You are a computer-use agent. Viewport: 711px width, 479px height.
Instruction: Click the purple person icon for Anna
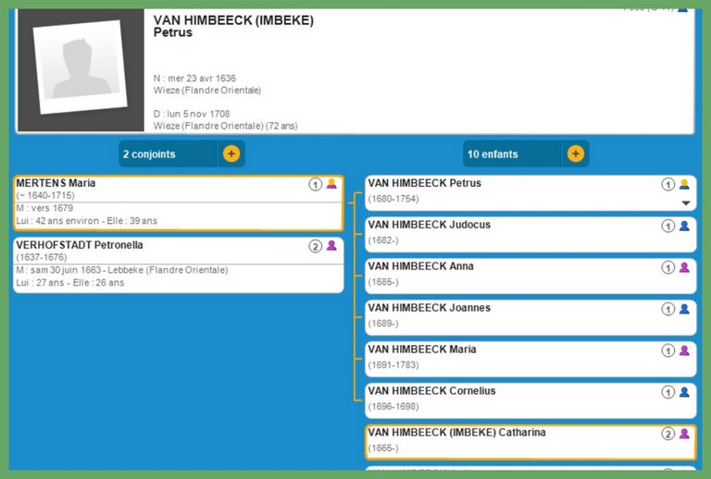pos(684,267)
